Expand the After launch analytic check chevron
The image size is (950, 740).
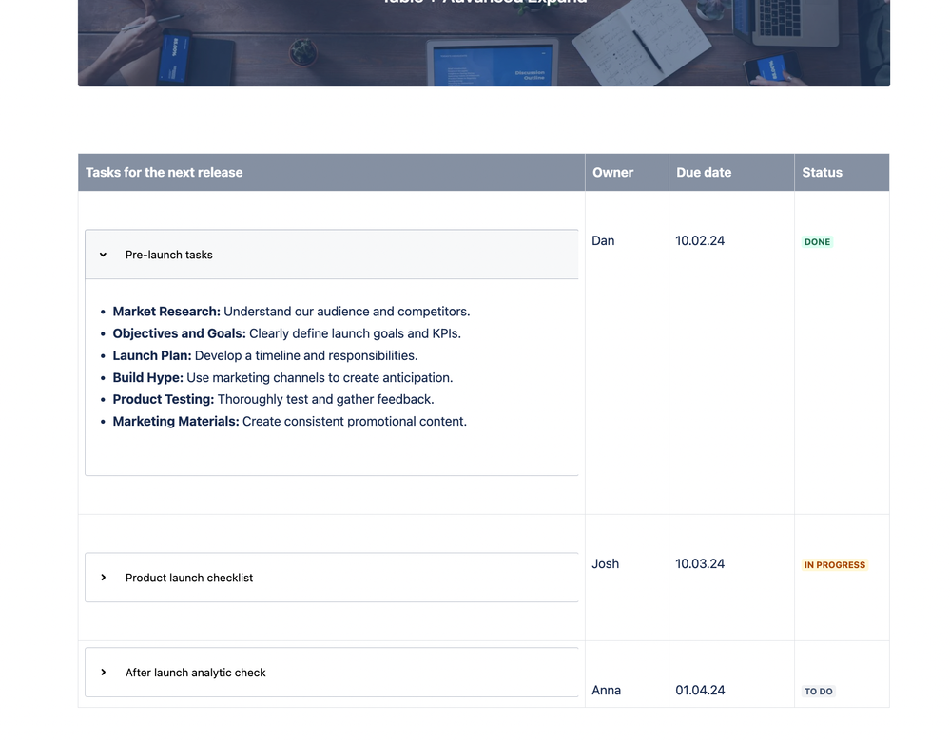[103, 673]
